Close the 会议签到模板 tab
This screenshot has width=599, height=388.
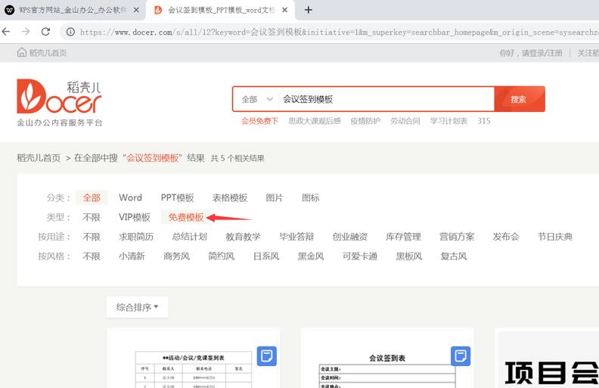click(284, 11)
